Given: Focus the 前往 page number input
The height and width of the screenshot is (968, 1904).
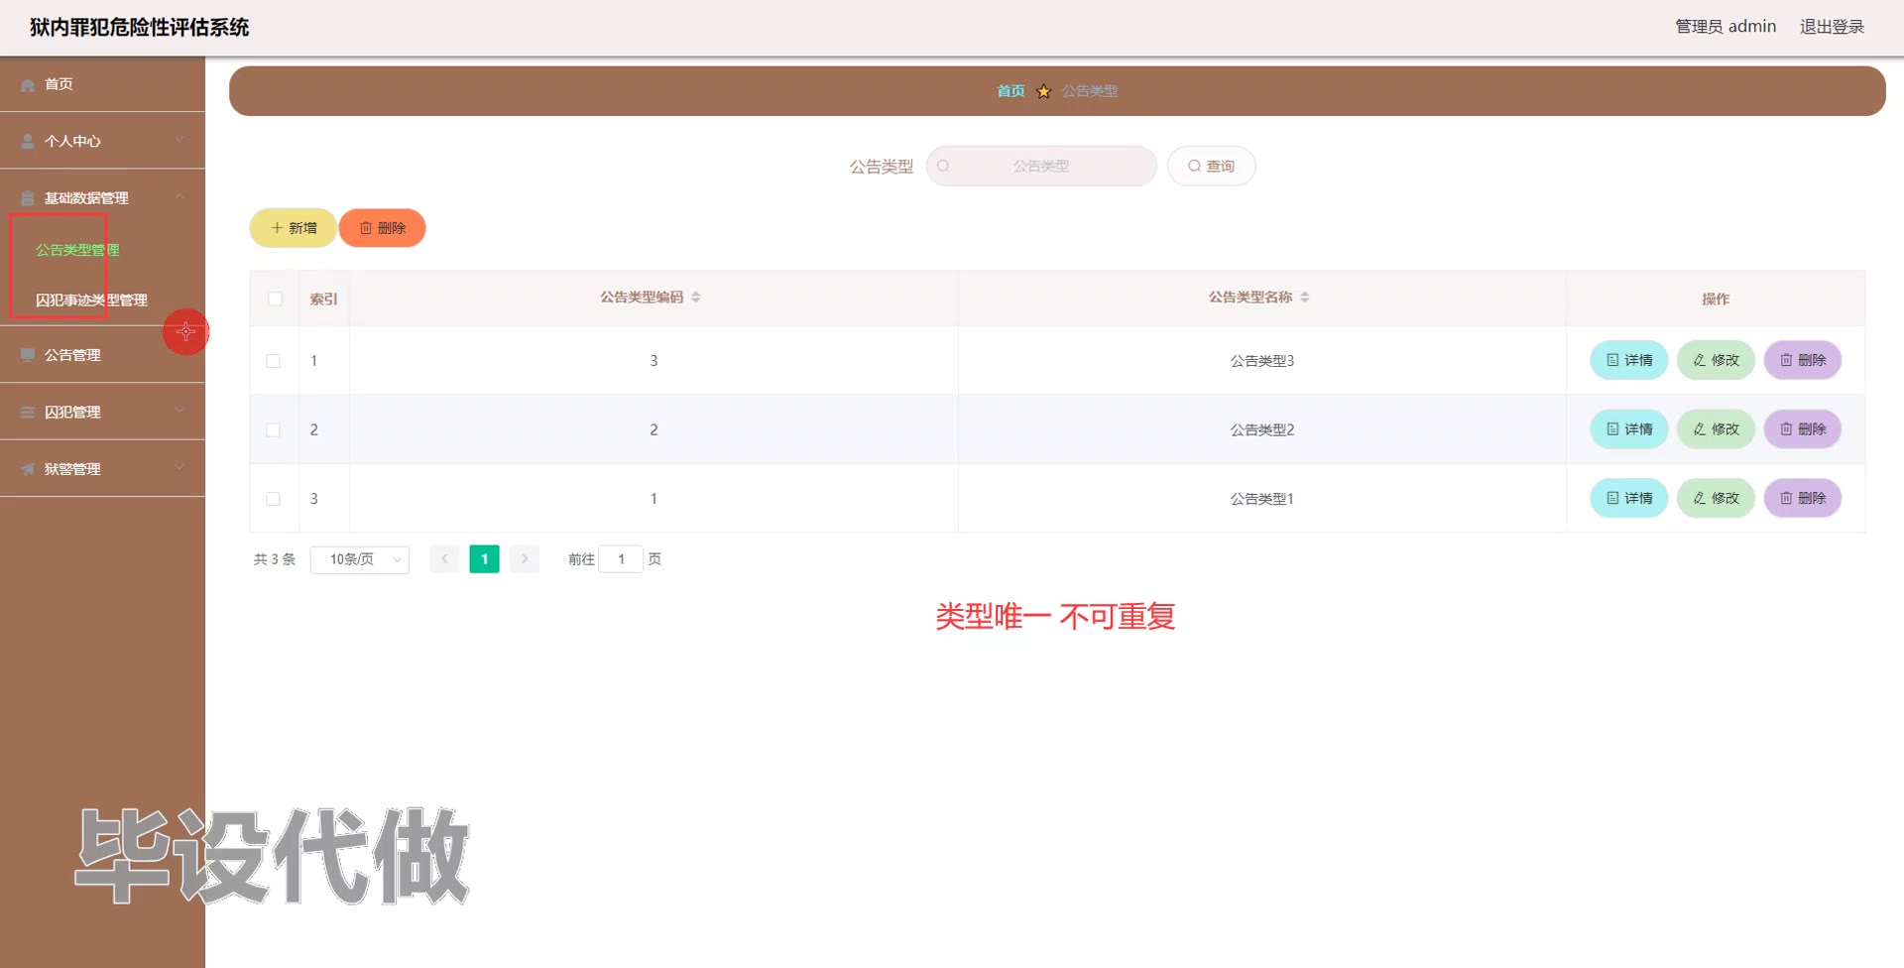Looking at the screenshot, I should point(621,559).
